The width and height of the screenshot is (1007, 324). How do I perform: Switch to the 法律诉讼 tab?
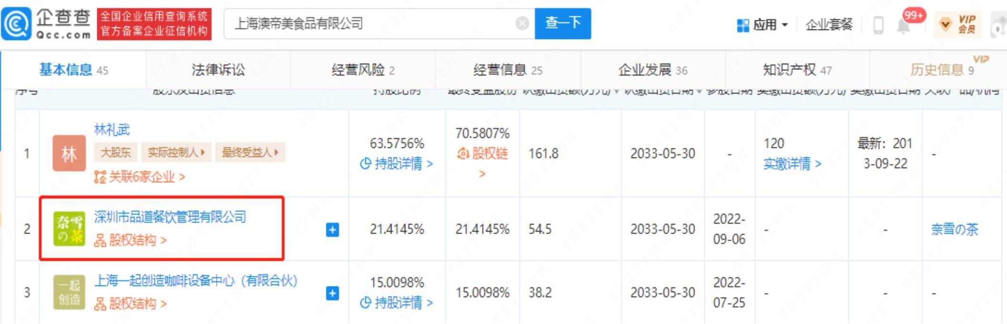(218, 70)
